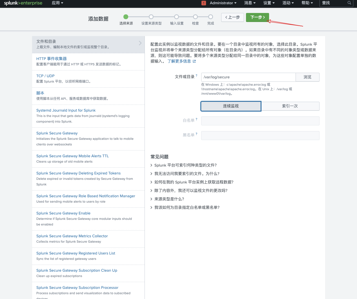Click the 上一步 button
357x299 pixels.
click(232, 17)
